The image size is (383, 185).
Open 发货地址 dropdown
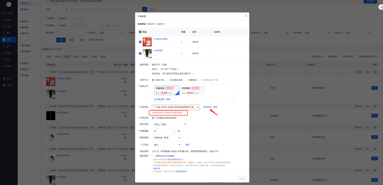coord(176,107)
